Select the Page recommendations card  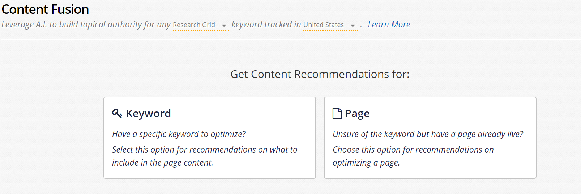coord(430,138)
